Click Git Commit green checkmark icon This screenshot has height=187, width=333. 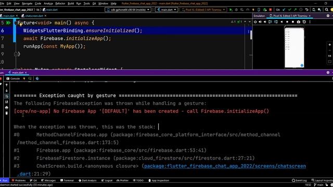[x=290, y=10]
